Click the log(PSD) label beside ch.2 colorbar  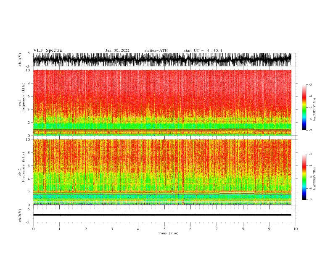[314, 179]
